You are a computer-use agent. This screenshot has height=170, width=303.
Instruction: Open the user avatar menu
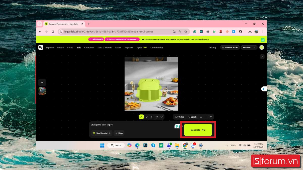click(262, 47)
